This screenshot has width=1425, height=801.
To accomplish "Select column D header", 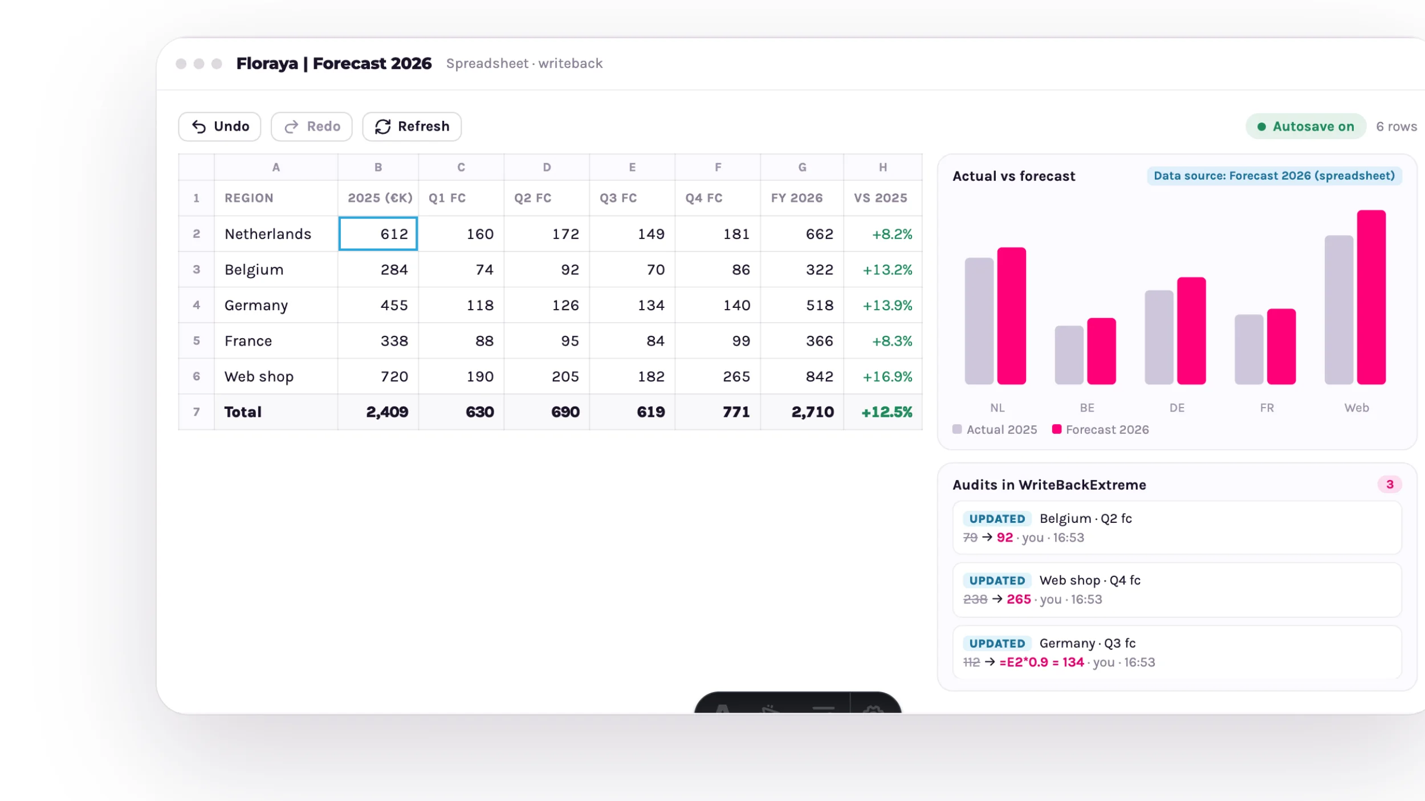I will click(x=547, y=167).
